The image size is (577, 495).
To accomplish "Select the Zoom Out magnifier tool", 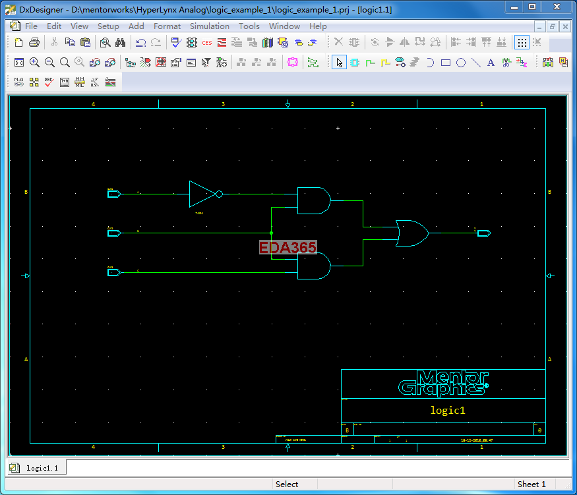I will [x=49, y=63].
